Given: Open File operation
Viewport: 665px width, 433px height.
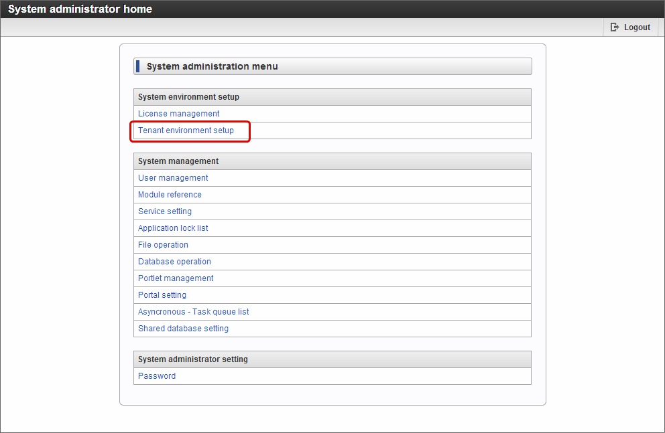Looking at the screenshot, I should pos(163,245).
